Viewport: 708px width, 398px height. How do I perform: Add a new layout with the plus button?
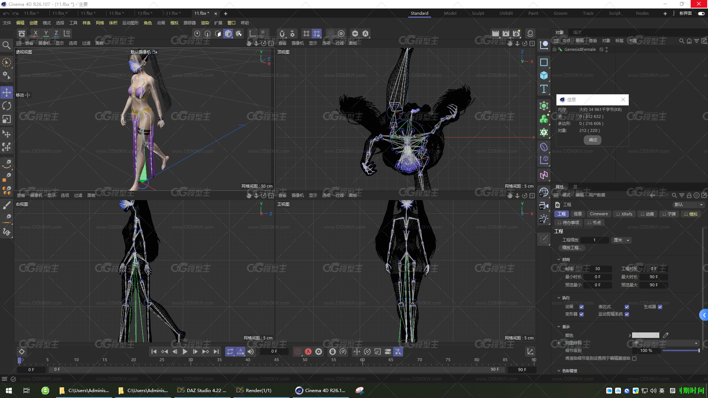pyautogui.click(x=665, y=13)
